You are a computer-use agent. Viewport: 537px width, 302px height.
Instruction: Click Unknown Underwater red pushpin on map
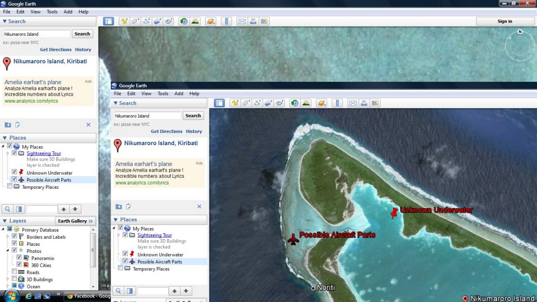click(x=394, y=213)
